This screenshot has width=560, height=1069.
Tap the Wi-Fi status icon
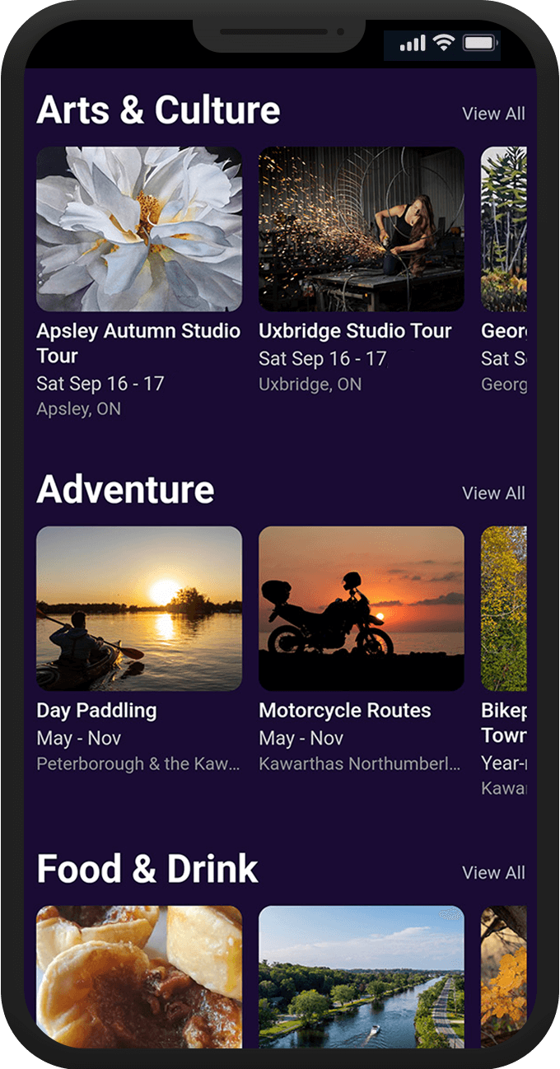pos(445,43)
